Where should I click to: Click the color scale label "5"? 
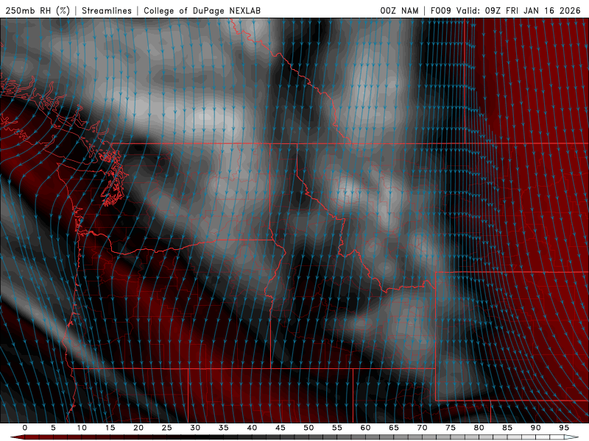[53, 428]
